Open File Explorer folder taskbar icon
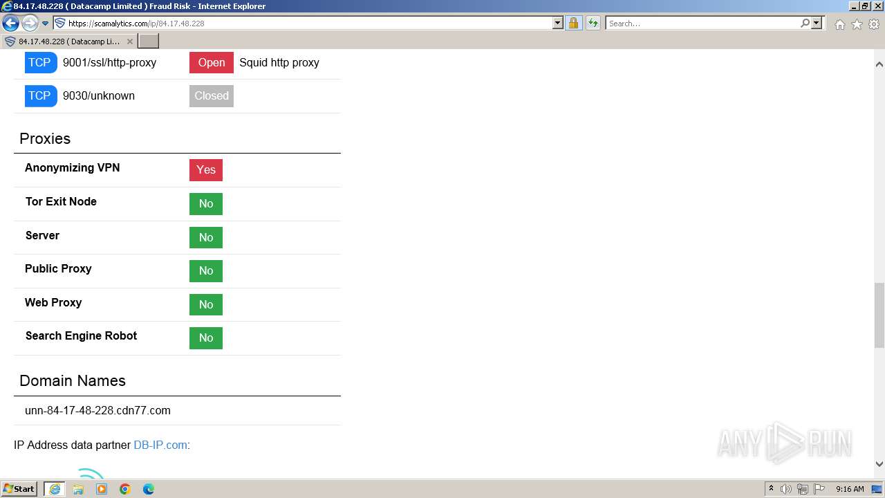The image size is (885, 498). pyautogui.click(x=78, y=489)
